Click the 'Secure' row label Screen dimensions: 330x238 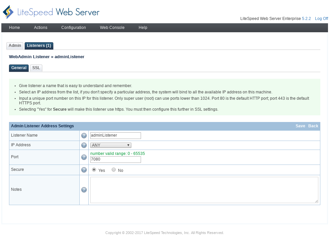[x=17, y=170]
